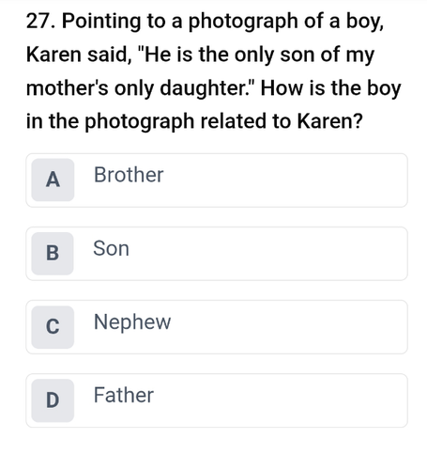Click the letter A badge
The width and height of the screenshot is (427, 470).
[x=53, y=180]
